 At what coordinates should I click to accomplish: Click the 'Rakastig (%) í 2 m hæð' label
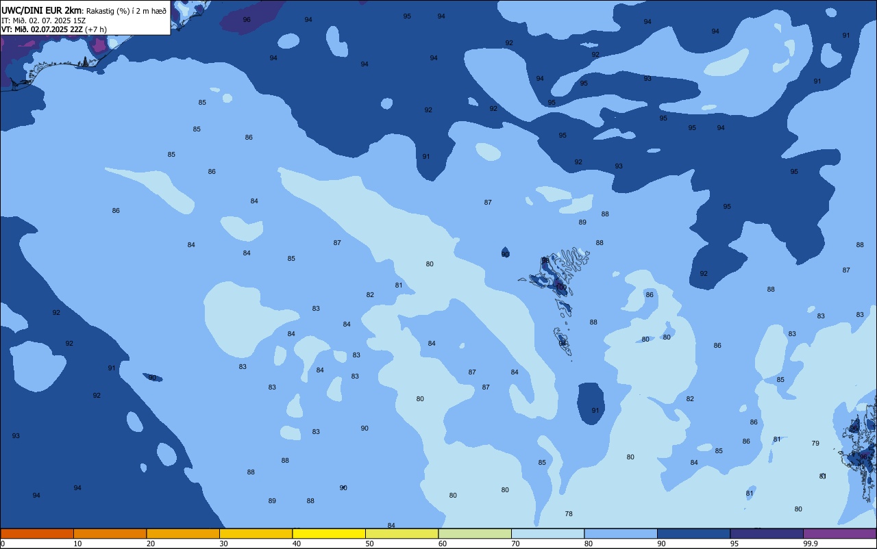pos(126,11)
